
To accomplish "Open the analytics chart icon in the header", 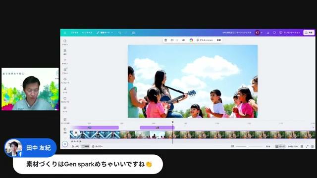I will click(x=268, y=33).
